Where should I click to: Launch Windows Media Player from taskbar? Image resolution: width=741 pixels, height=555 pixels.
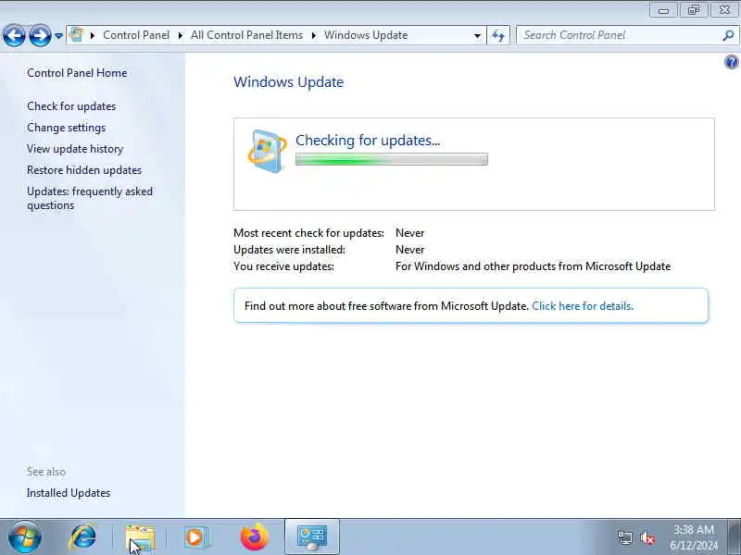195,537
